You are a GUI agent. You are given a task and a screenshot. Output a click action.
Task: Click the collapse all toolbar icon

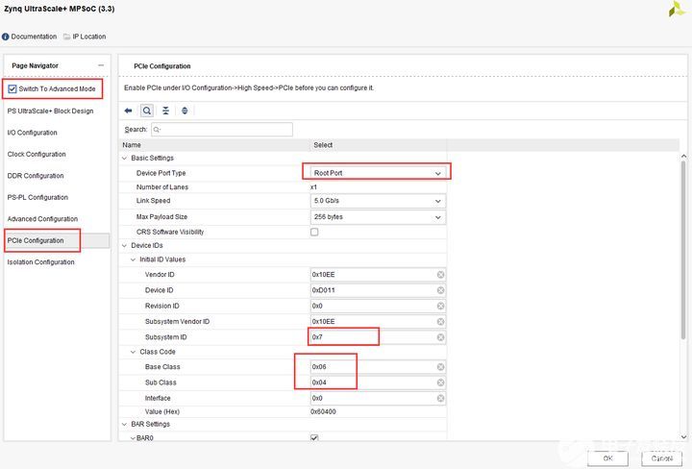pos(165,111)
